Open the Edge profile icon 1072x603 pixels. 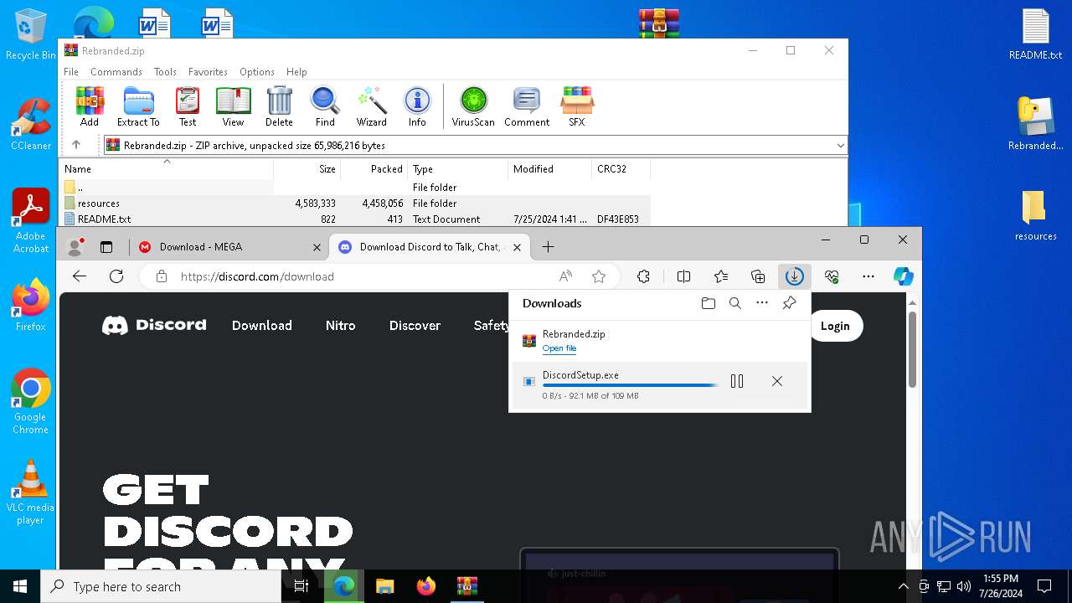[x=75, y=247]
